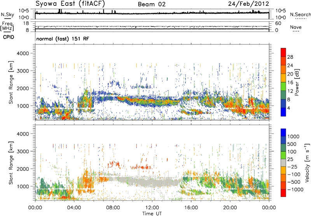This screenshot has width=311, height=216.
Task: Click the 'Power [dB]' color bar title
Action: point(297,82)
